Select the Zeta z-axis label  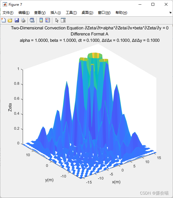(10, 107)
